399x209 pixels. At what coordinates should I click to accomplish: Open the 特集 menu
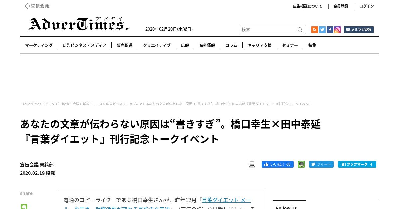tap(312, 45)
